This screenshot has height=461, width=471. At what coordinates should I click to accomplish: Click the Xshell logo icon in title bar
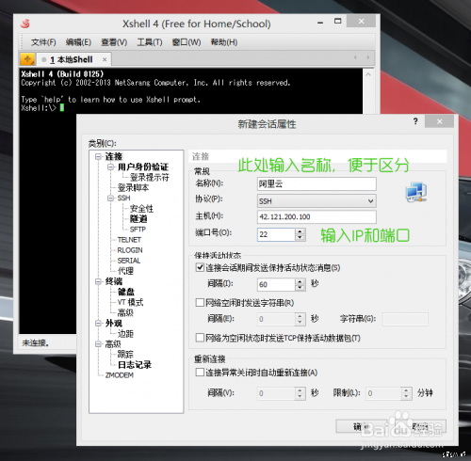click(25, 24)
